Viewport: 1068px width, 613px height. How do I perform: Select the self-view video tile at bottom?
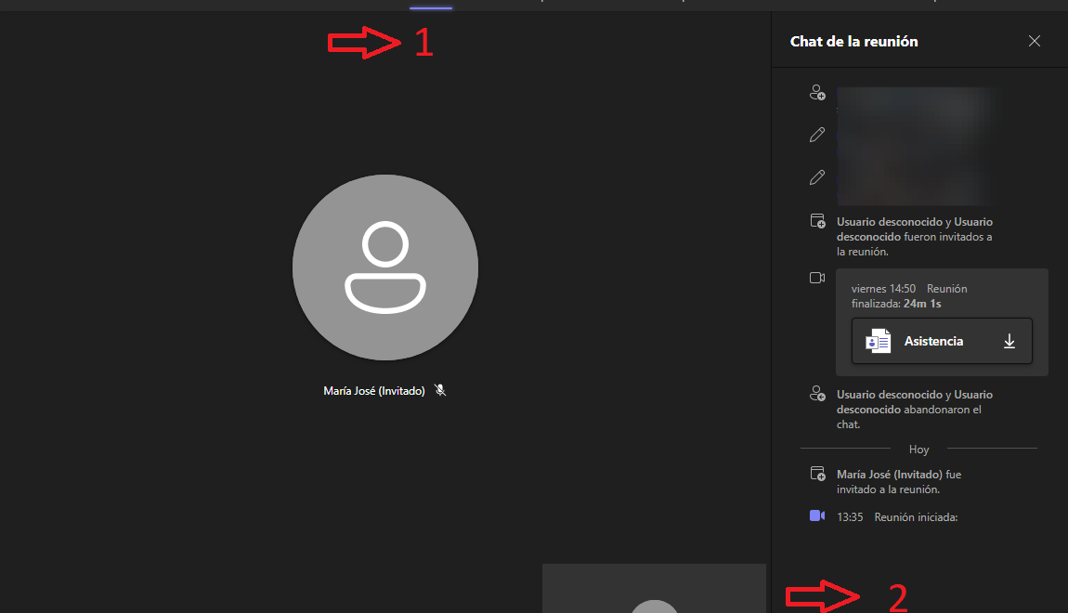click(654, 589)
